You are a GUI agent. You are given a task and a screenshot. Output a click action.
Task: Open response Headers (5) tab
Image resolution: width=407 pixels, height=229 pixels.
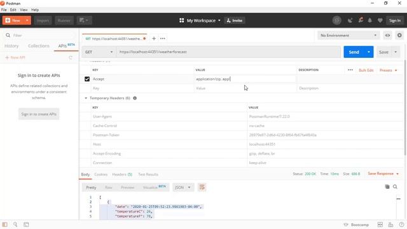tap(122, 174)
